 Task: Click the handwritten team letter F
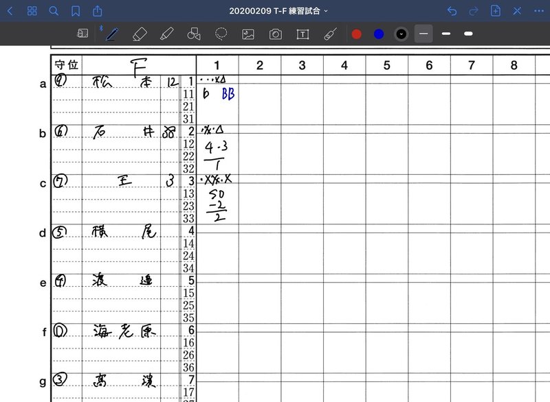point(139,67)
